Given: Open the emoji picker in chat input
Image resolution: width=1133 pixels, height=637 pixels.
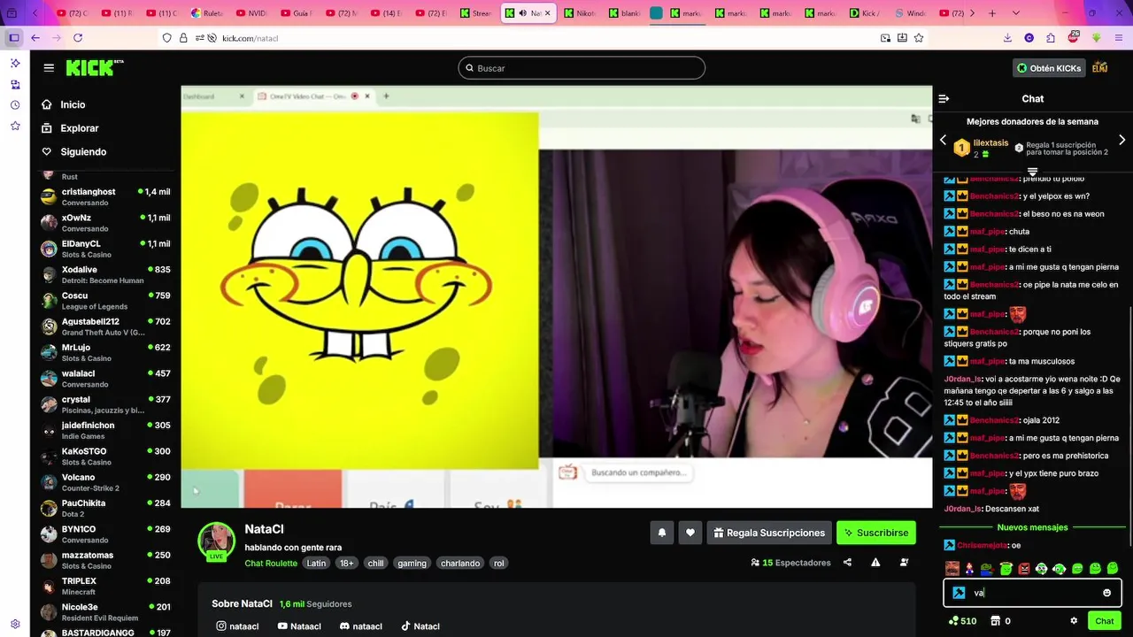Looking at the screenshot, I should click(x=1106, y=593).
